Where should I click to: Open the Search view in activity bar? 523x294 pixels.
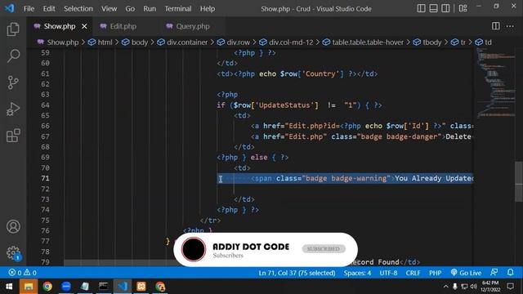point(13,56)
